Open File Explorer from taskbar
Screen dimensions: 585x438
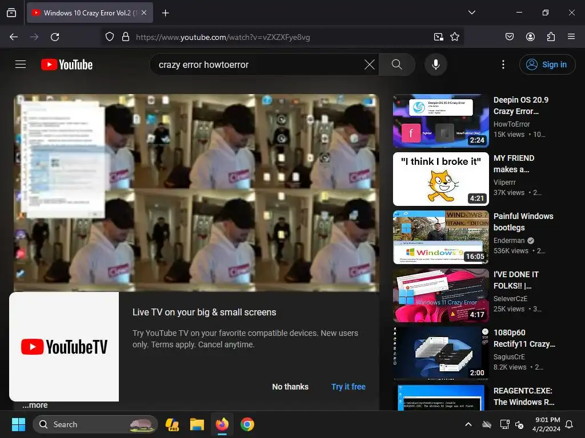pyautogui.click(x=197, y=424)
